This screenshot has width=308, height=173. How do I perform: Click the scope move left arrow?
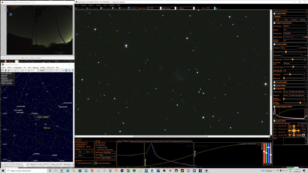point(290,131)
